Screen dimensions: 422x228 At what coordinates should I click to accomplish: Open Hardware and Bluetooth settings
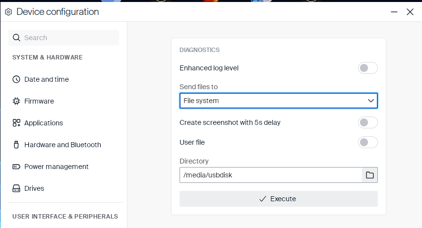click(x=62, y=145)
